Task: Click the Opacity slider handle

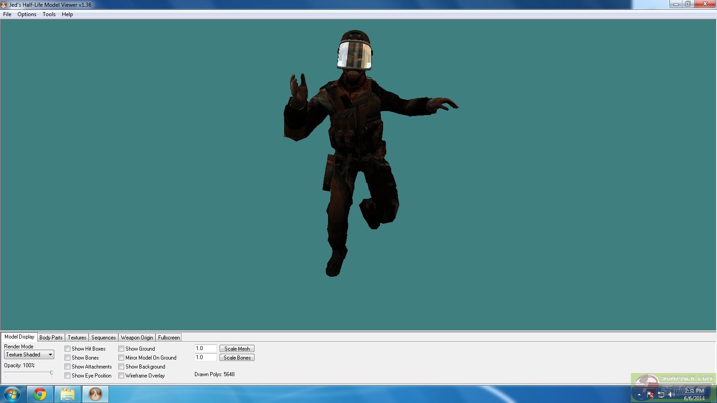Action: (x=52, y=373)
